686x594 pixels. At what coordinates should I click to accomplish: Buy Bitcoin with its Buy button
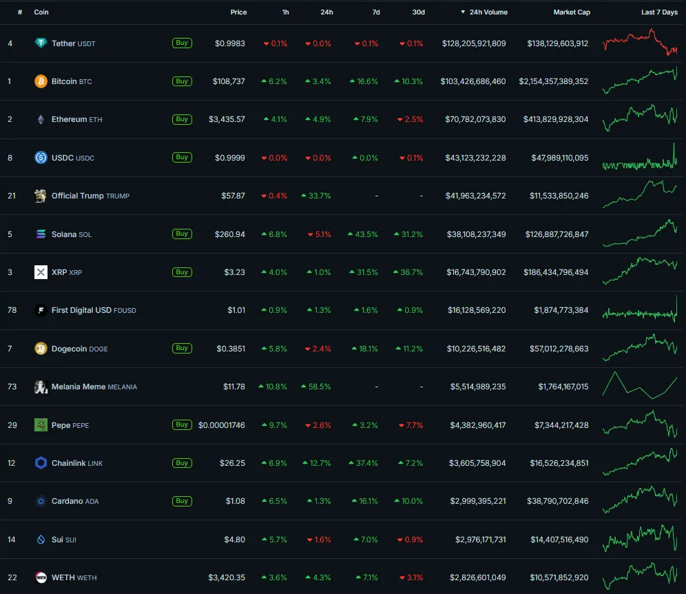(x=182, y=81)
